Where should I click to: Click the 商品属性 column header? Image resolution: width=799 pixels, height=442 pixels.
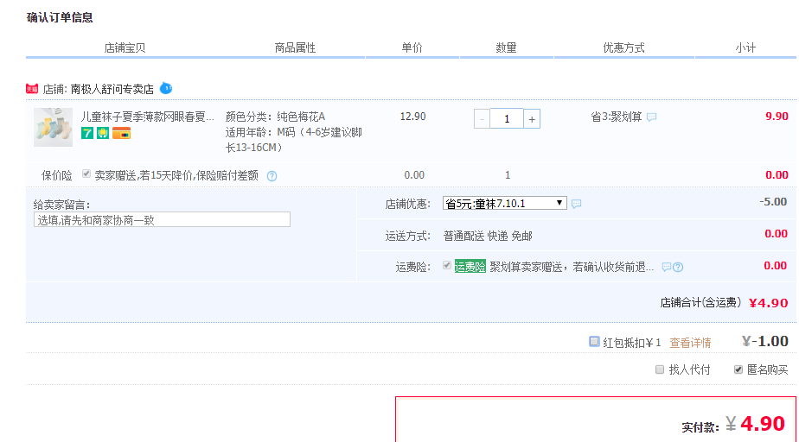click(295, 47)
